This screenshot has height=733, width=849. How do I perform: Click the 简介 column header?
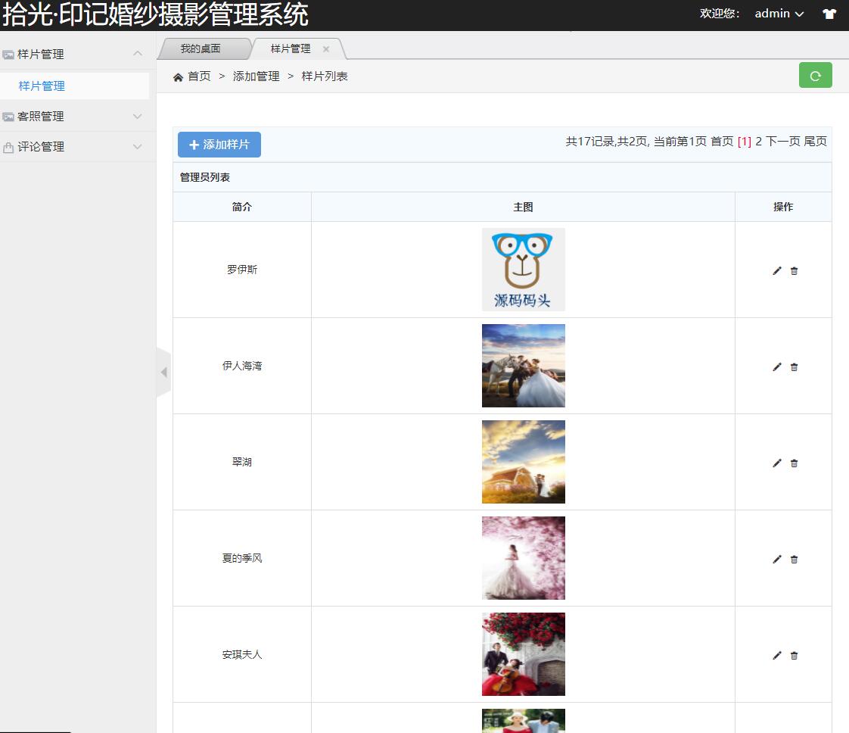(x=242, y=207)
